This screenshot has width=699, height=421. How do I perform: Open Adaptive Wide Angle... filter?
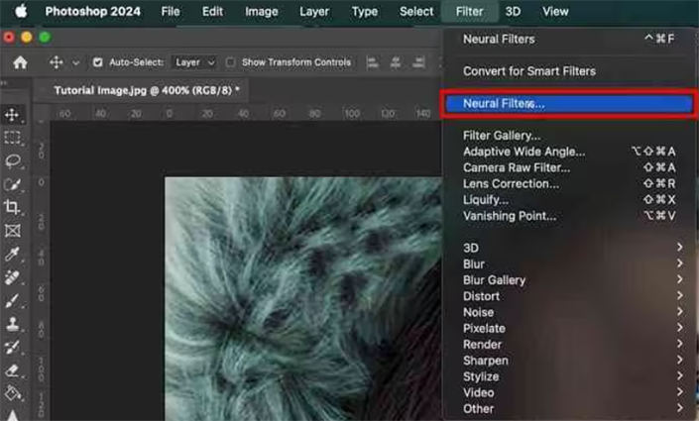point(569,152)
